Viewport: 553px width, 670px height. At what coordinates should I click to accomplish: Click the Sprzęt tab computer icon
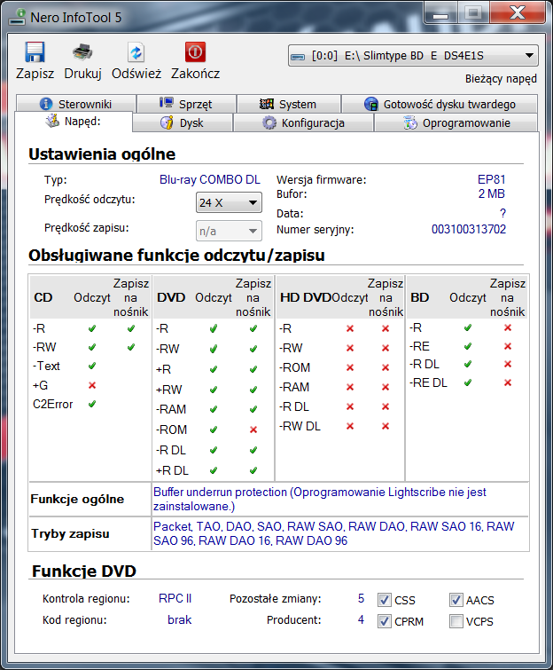click(166, 103)
